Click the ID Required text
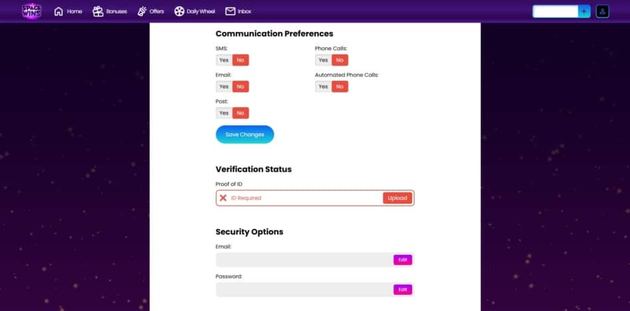The width and height of the screenshot is (630, 311). coord(246,198)
